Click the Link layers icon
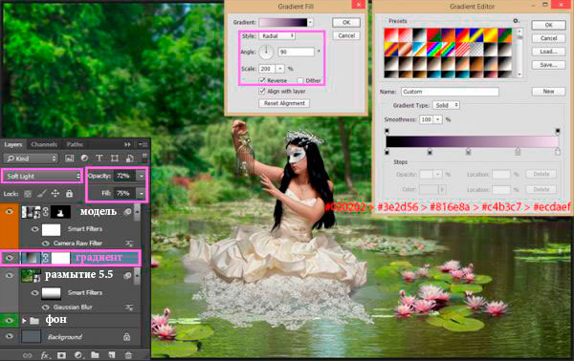This screenshot has width=574, height=361. point(28,355)
